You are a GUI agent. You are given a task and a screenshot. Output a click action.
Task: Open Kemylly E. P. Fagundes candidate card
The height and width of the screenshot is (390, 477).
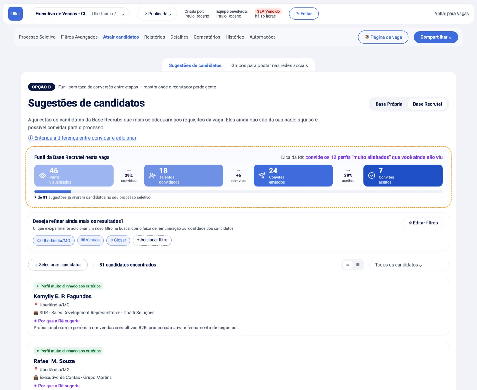[238, 306]
